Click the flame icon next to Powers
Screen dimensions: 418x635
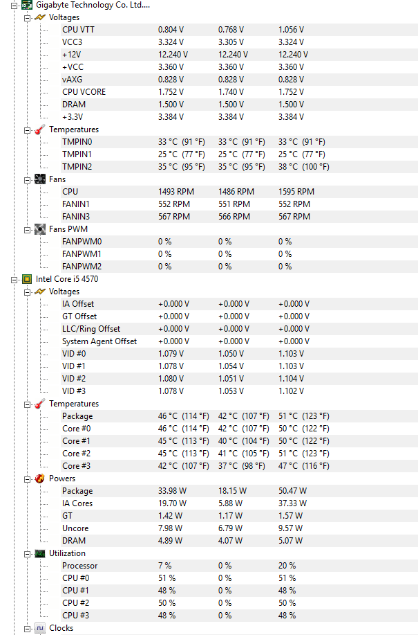[x=40, y=479]
